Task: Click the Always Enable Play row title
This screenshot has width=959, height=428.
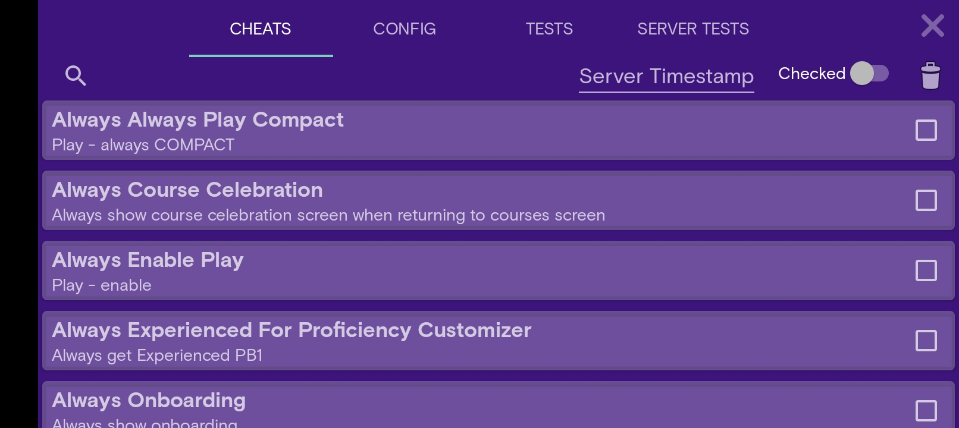Action: coord(148,260)
